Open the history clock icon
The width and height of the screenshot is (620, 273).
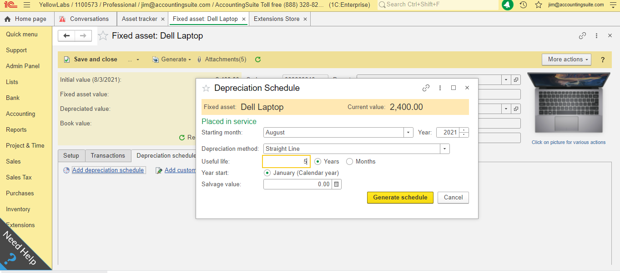coord(524,5)
